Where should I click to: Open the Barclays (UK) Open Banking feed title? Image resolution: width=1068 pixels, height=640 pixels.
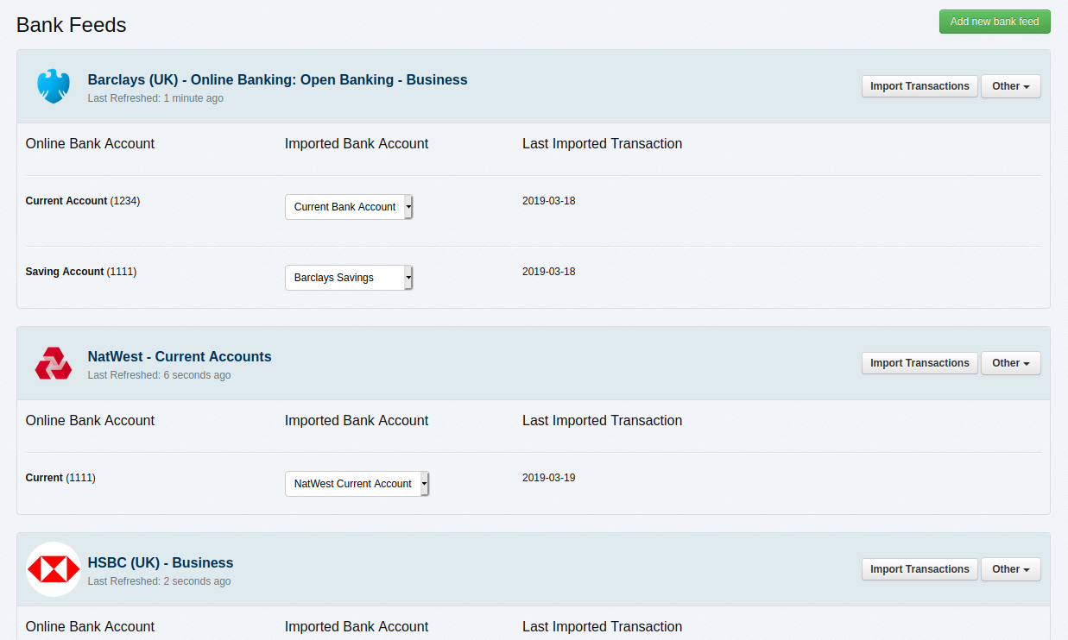(x=277, y=79)
